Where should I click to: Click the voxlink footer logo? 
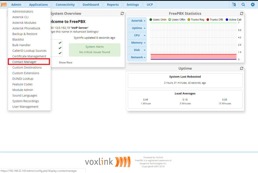pos(108,162)
